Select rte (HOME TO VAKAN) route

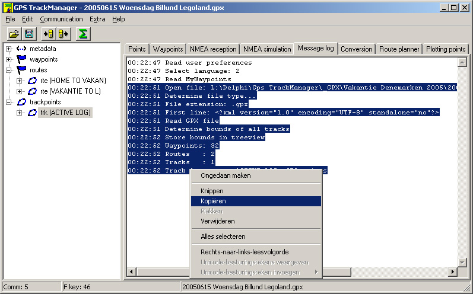[73, 81]
